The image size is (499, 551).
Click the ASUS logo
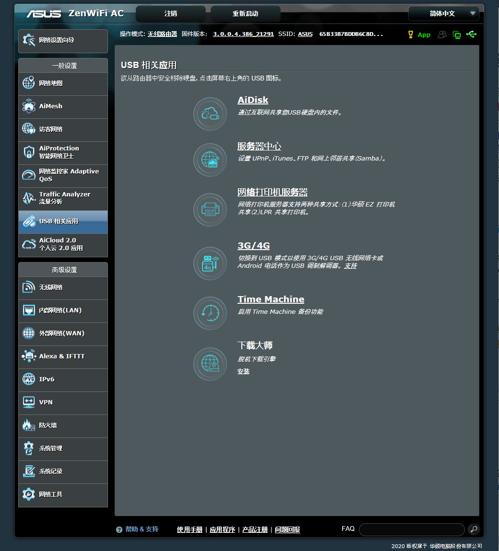[44, 14]
